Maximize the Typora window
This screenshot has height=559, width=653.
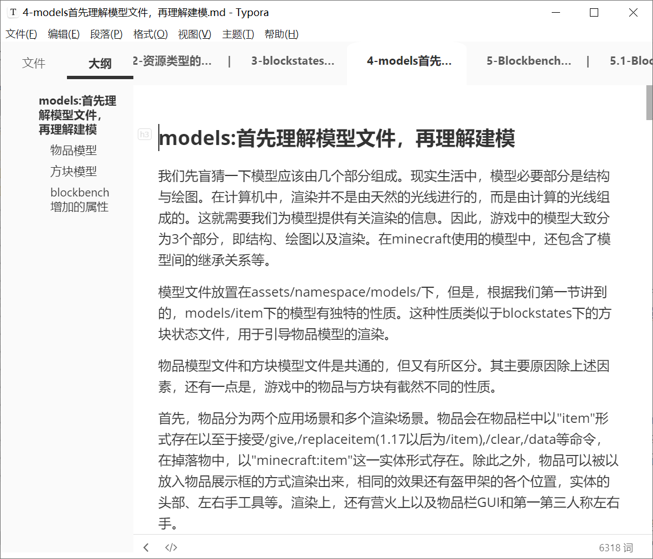tap(594, 13)
